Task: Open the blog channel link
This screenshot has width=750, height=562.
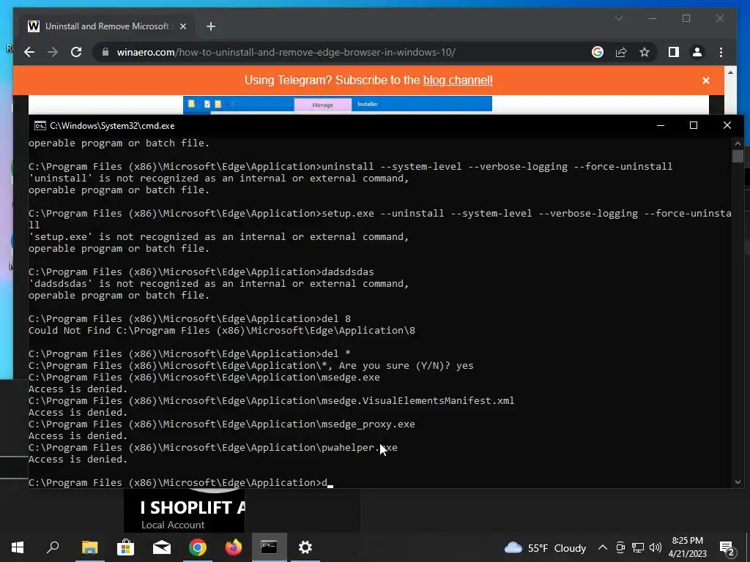Action: (x=458, y=80)
